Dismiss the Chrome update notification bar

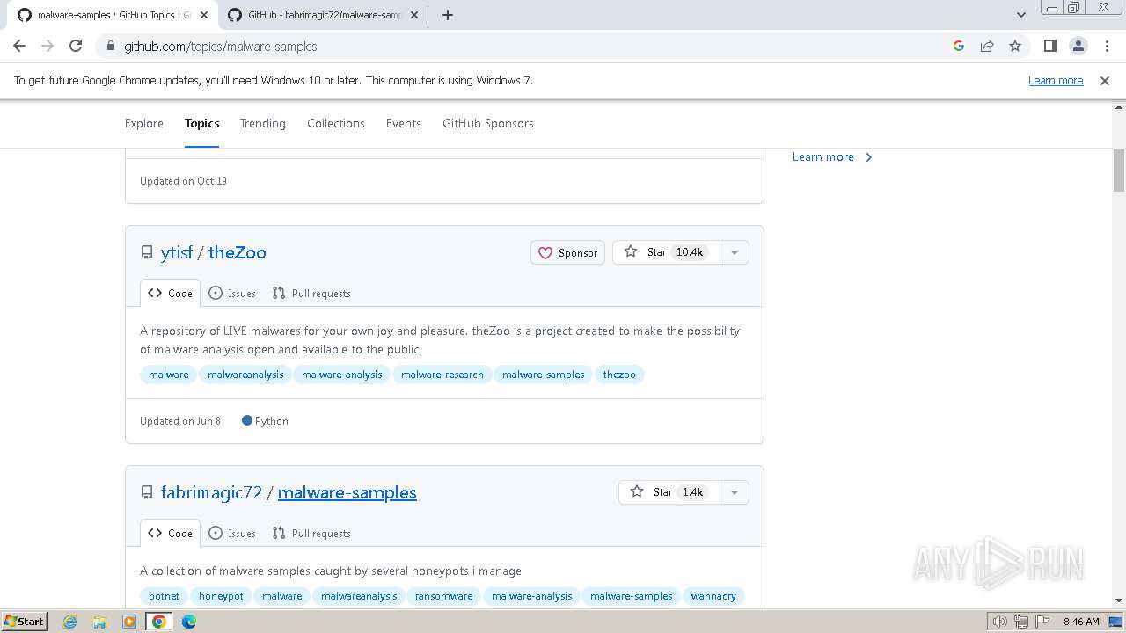[x=1105, y=80]
